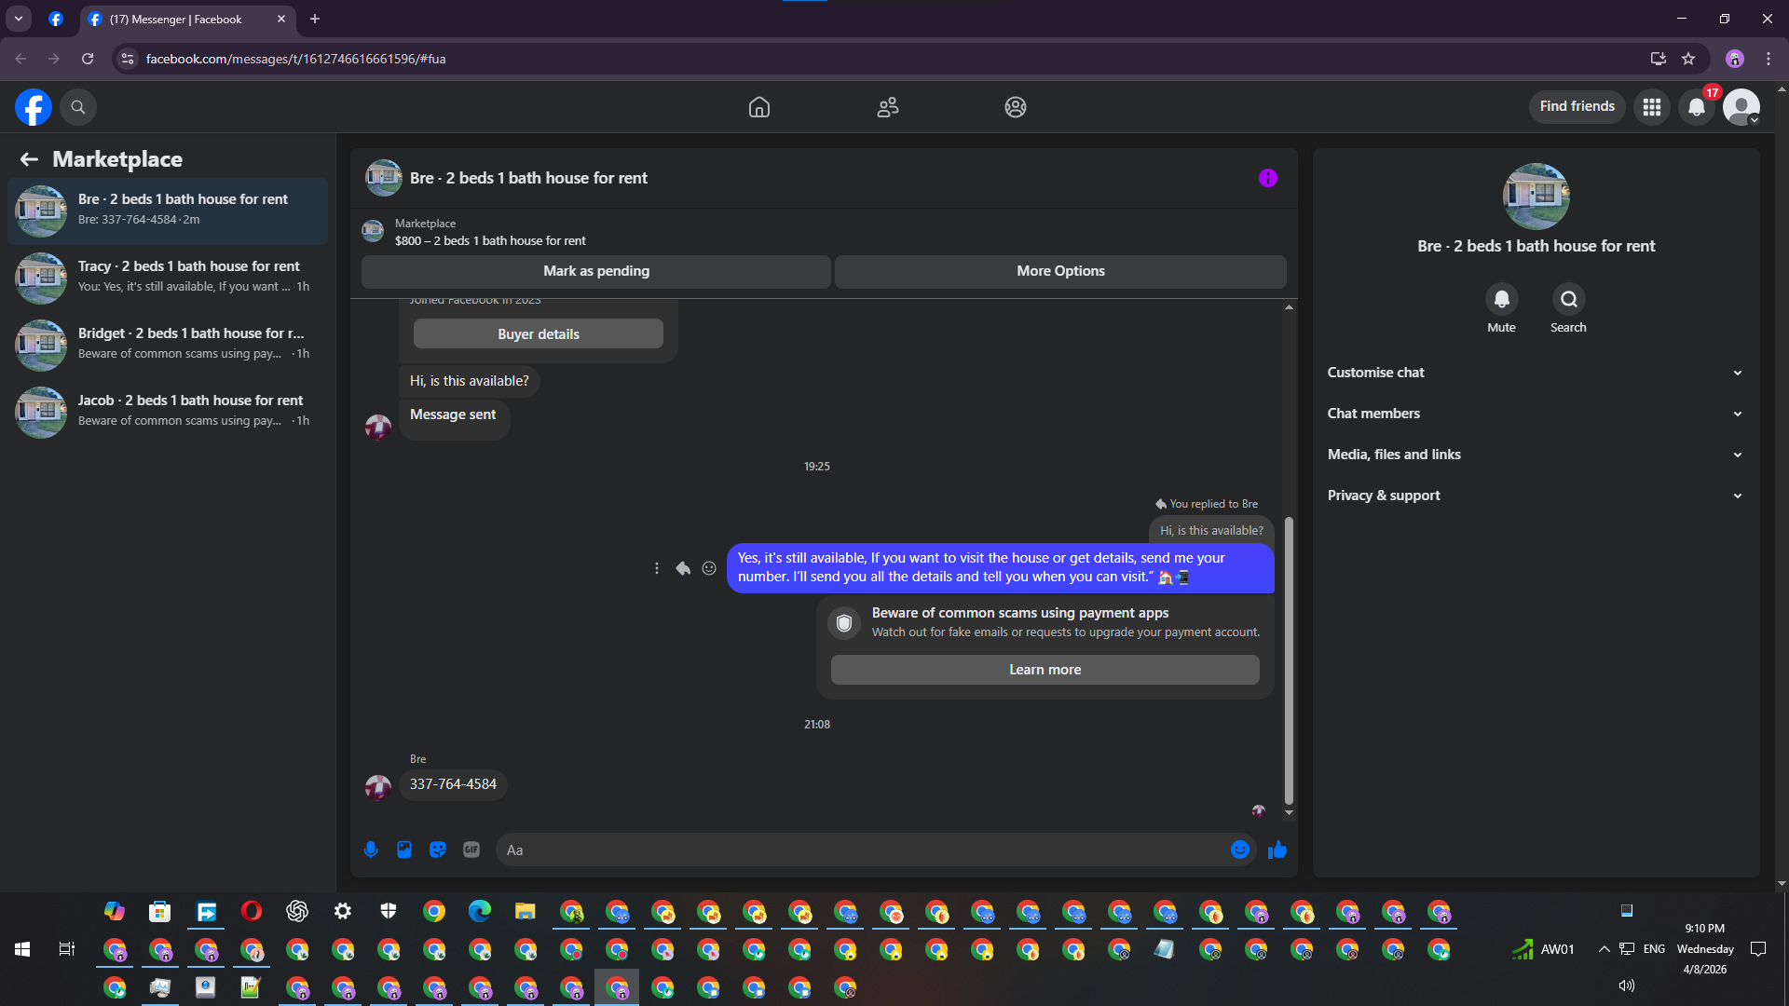Open the attach photo icon
Screen dimensions: 1789x1006
coord(404,850)
